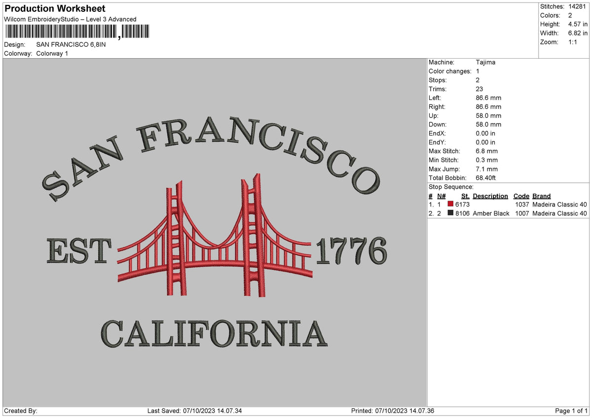Click the Stitches value 14281
The width and height of the screenshot is (592, 418).
click(x=578, y=6)
